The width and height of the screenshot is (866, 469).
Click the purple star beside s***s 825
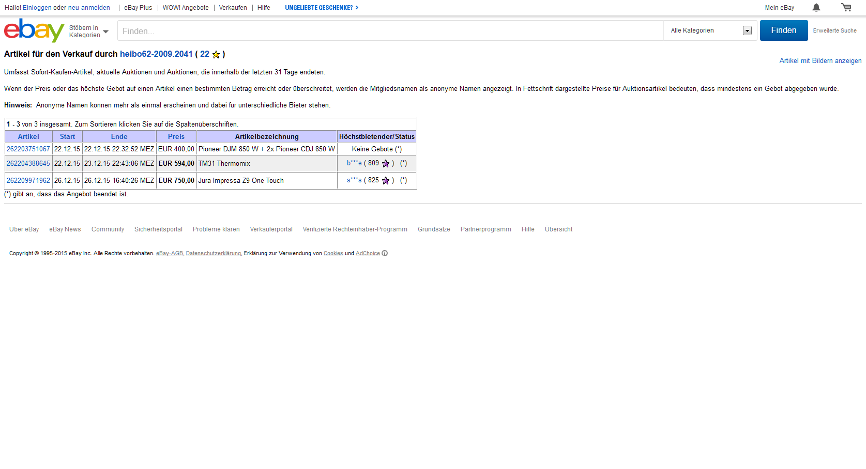click(386, 180)
